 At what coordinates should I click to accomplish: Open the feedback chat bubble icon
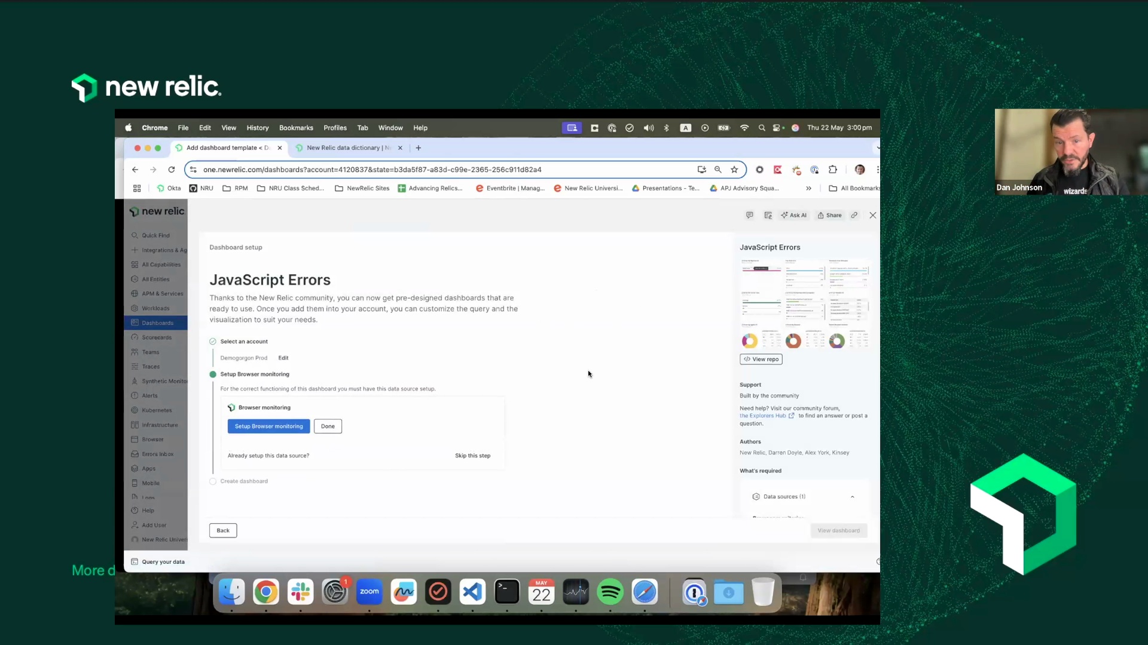(749, 215)
